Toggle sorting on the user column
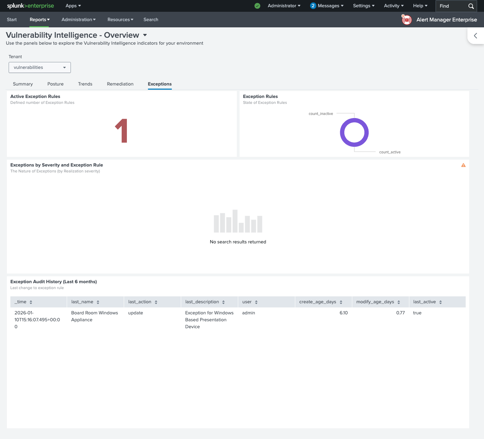This screenshot has width=484, height=439. point(256,302)
